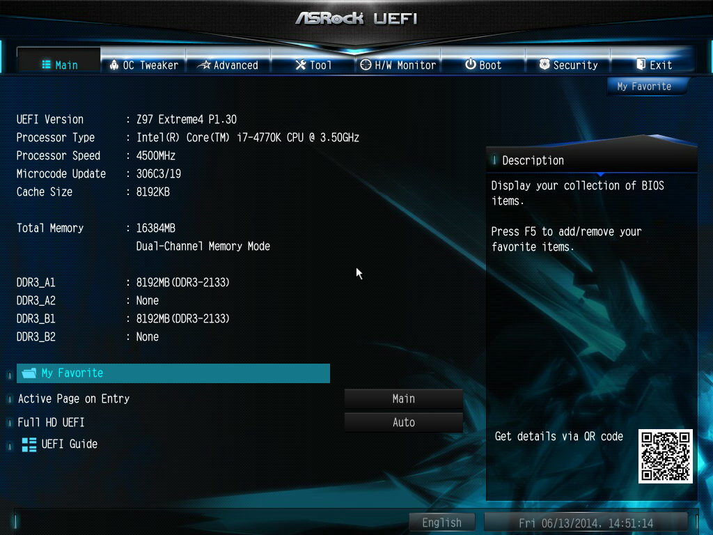Click the date and time display
The image size is (713, 535).
(x=586, y=522)
